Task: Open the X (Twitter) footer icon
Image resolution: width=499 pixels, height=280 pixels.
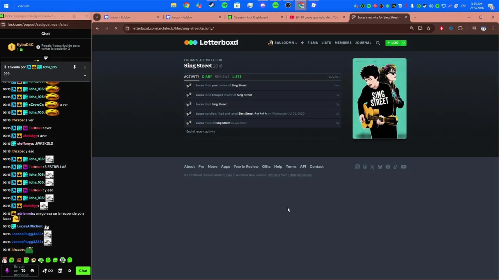Action: [x=372, y=167]
